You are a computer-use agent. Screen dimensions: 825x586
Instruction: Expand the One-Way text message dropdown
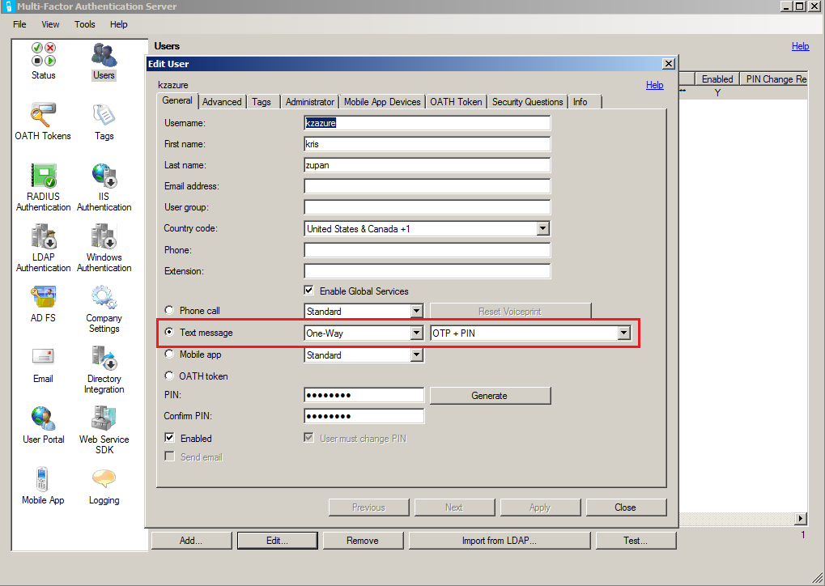(417, 333)
